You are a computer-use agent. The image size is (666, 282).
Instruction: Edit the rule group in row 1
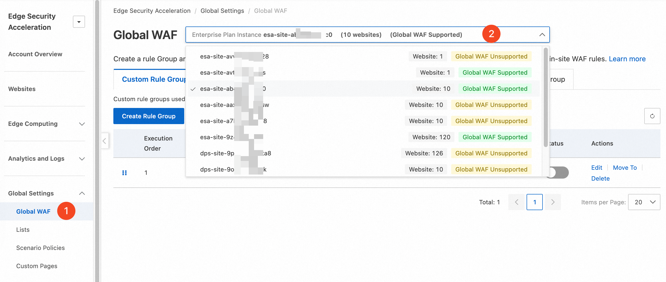pos(596,167)
